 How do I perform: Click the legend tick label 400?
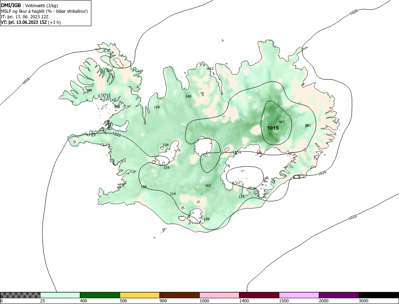click(83, 301)
